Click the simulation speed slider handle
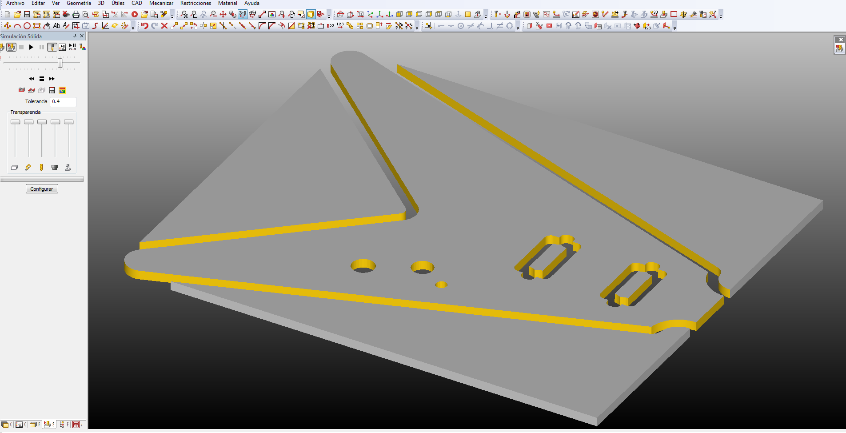 coord(60,63)
